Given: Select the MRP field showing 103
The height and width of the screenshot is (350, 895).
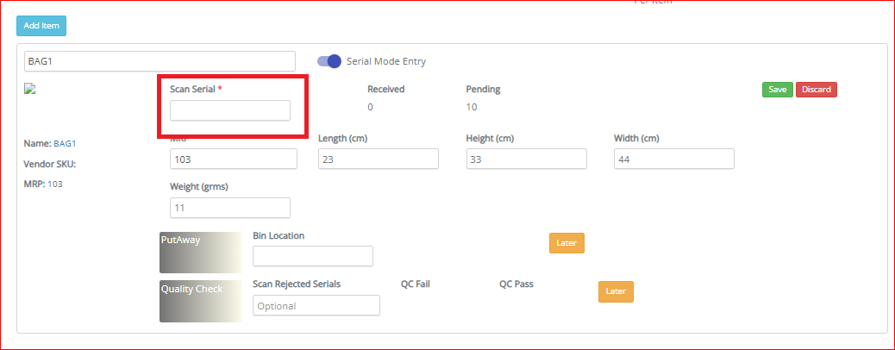Looking at the screenshot, I should [x=234, y=159].
